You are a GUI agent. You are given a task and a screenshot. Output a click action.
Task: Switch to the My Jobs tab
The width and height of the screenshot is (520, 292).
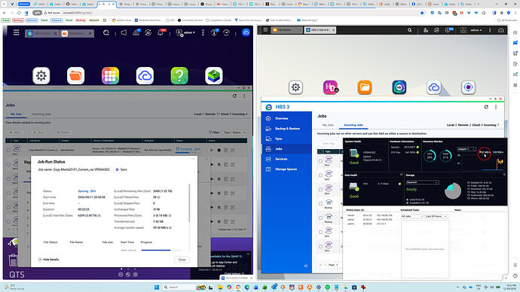click(328, 125)
